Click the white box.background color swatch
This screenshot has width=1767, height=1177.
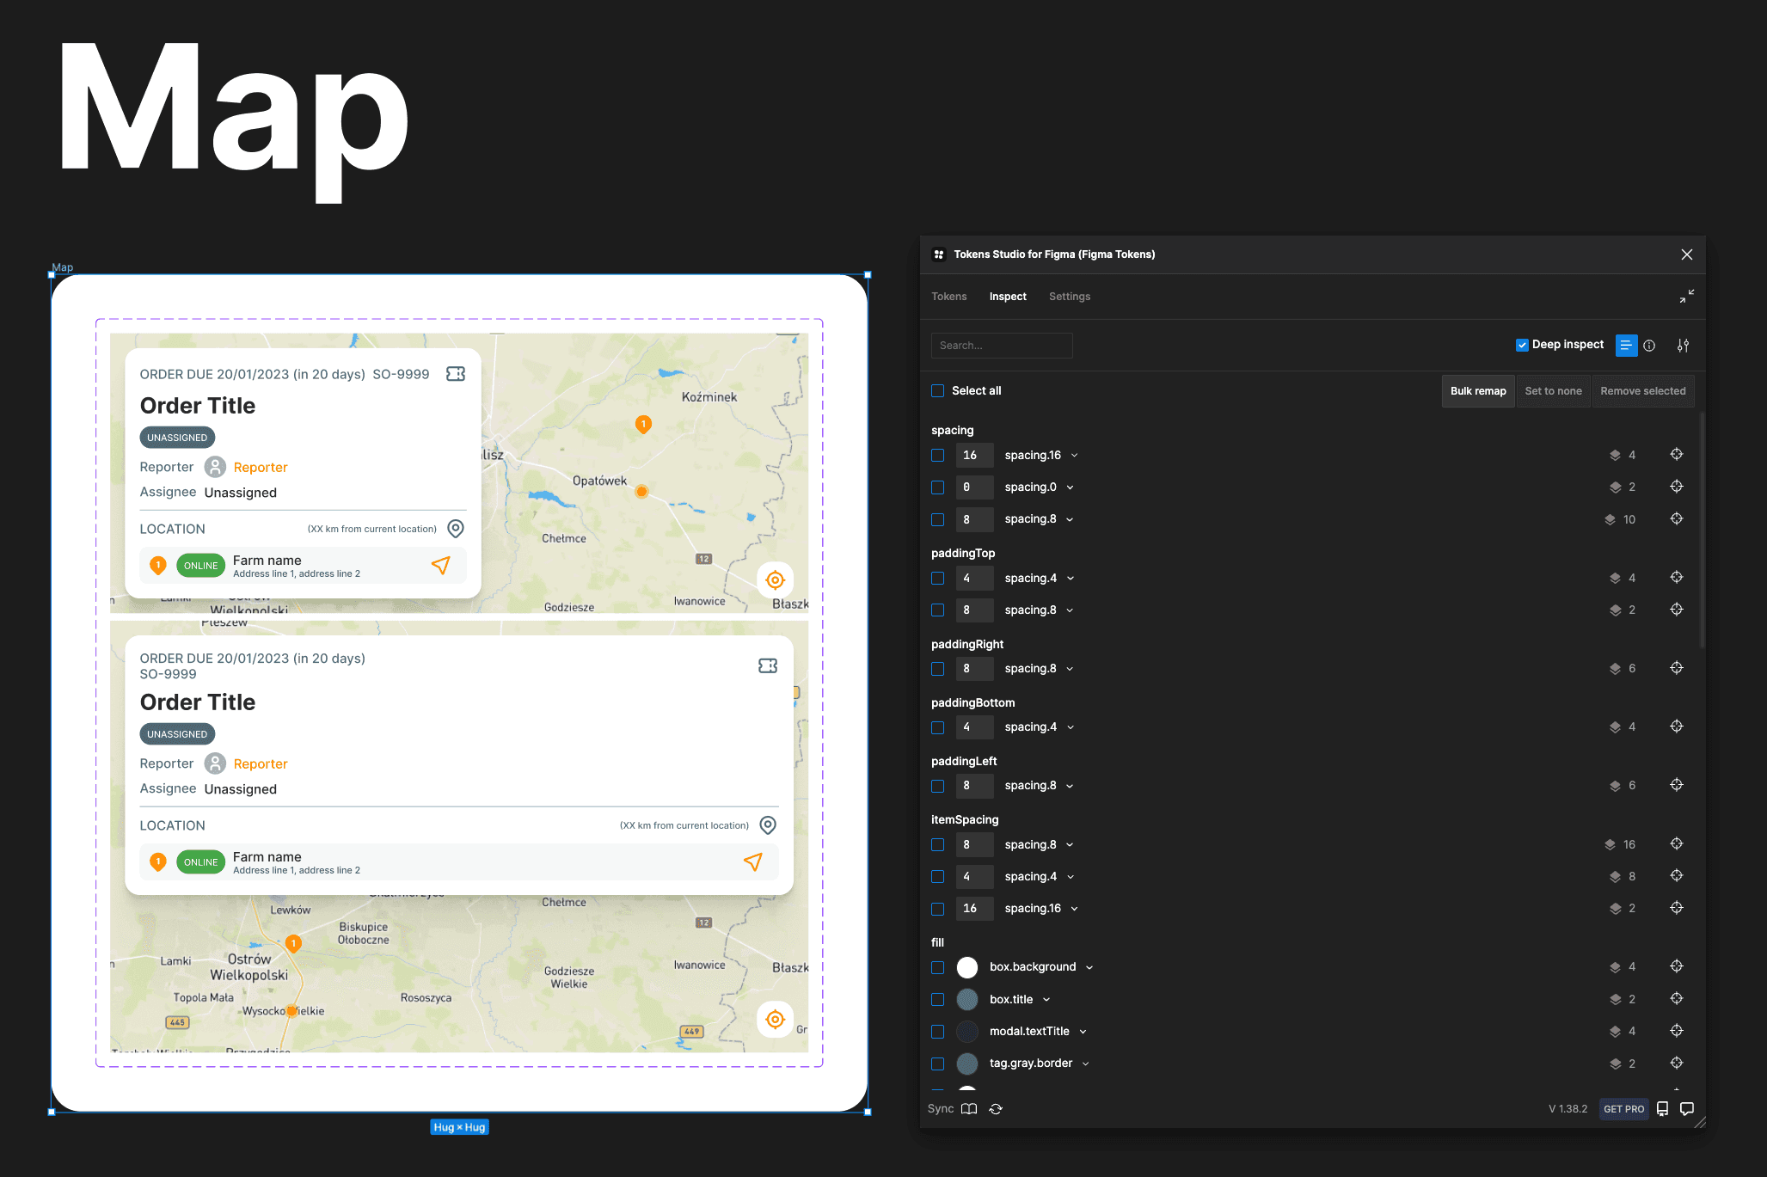(967, 967)
